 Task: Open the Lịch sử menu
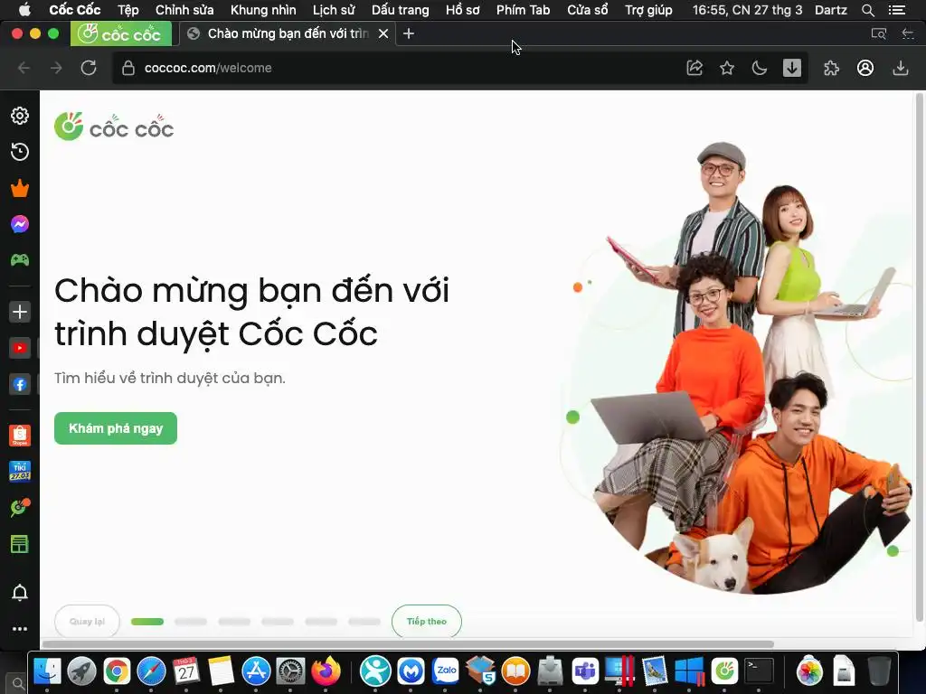(x=334, y=10)
